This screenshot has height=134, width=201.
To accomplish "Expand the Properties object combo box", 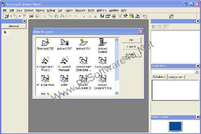I will click(197, 71).
